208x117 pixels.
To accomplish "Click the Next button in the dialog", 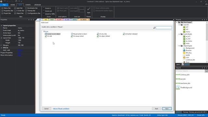I will 167,109.
